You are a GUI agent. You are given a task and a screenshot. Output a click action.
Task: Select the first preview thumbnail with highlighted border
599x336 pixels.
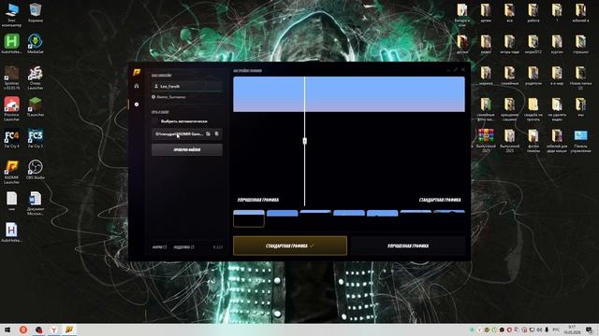(249, 218)
